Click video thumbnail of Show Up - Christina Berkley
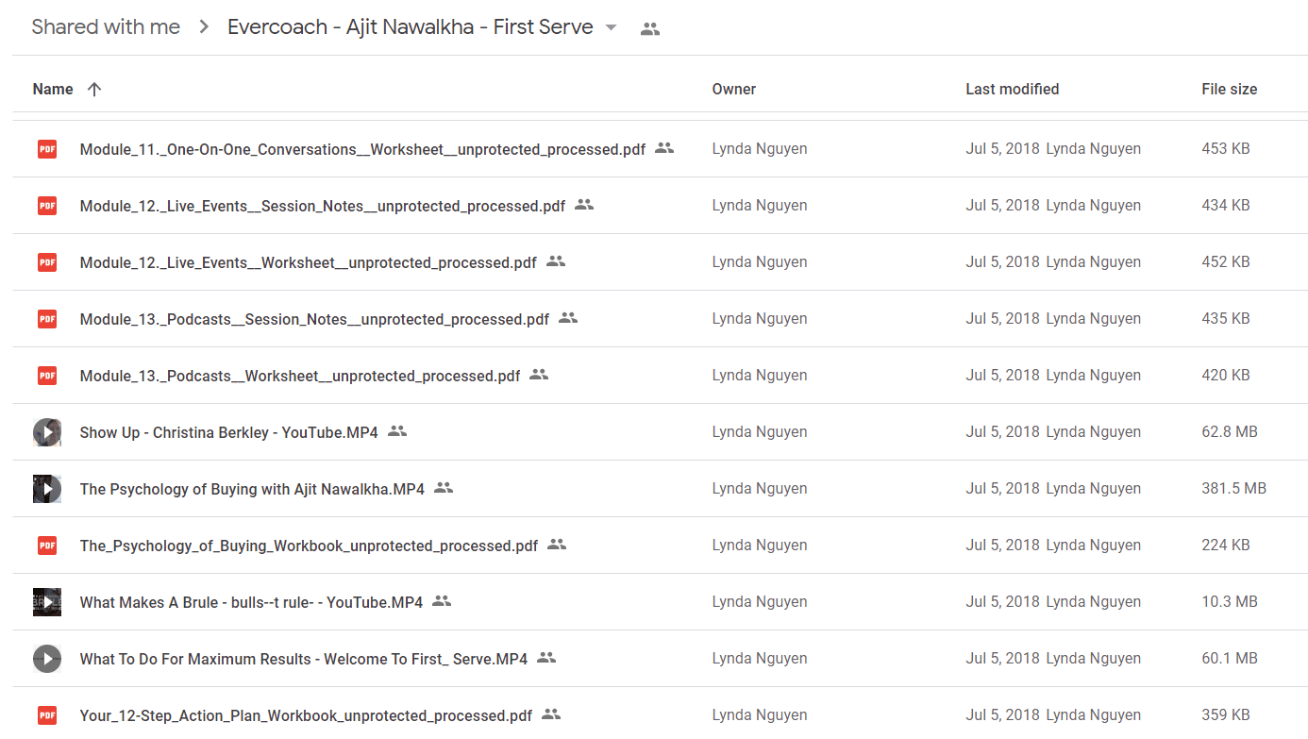This screenshot has width=1308, height=739. click(47, 432)
